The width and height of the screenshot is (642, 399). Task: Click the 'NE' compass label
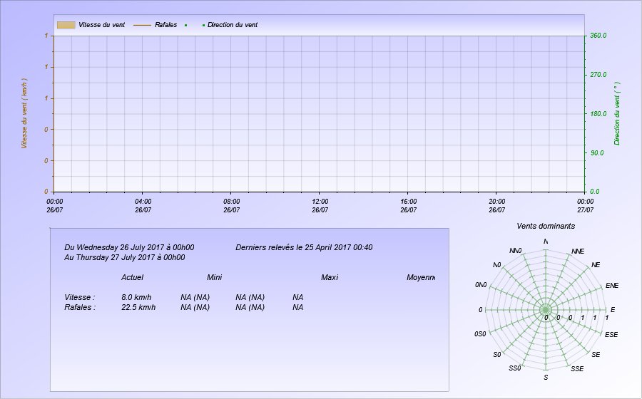pos(596,265)
